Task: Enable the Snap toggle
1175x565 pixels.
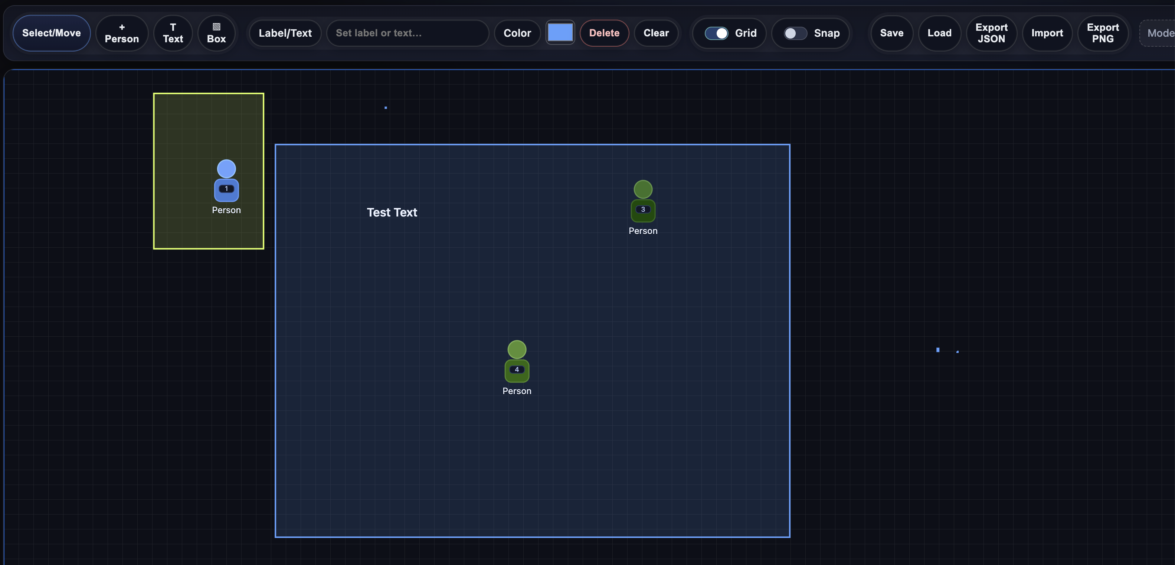Action: pyautogui.click(x=795, y=33)
